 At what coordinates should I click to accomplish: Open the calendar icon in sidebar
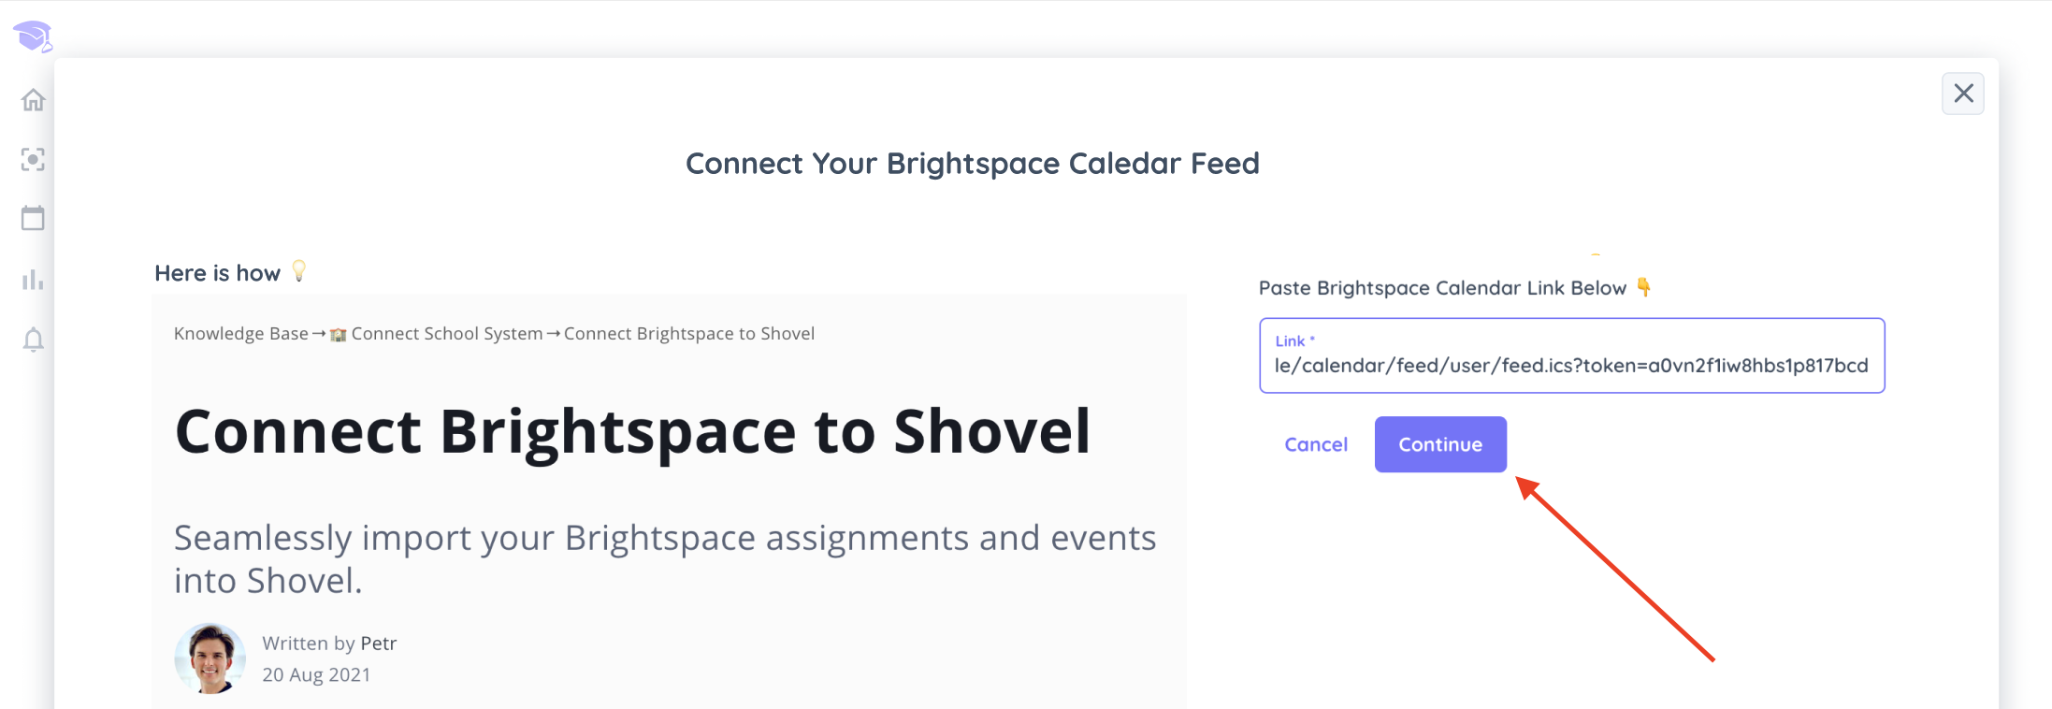33,219
